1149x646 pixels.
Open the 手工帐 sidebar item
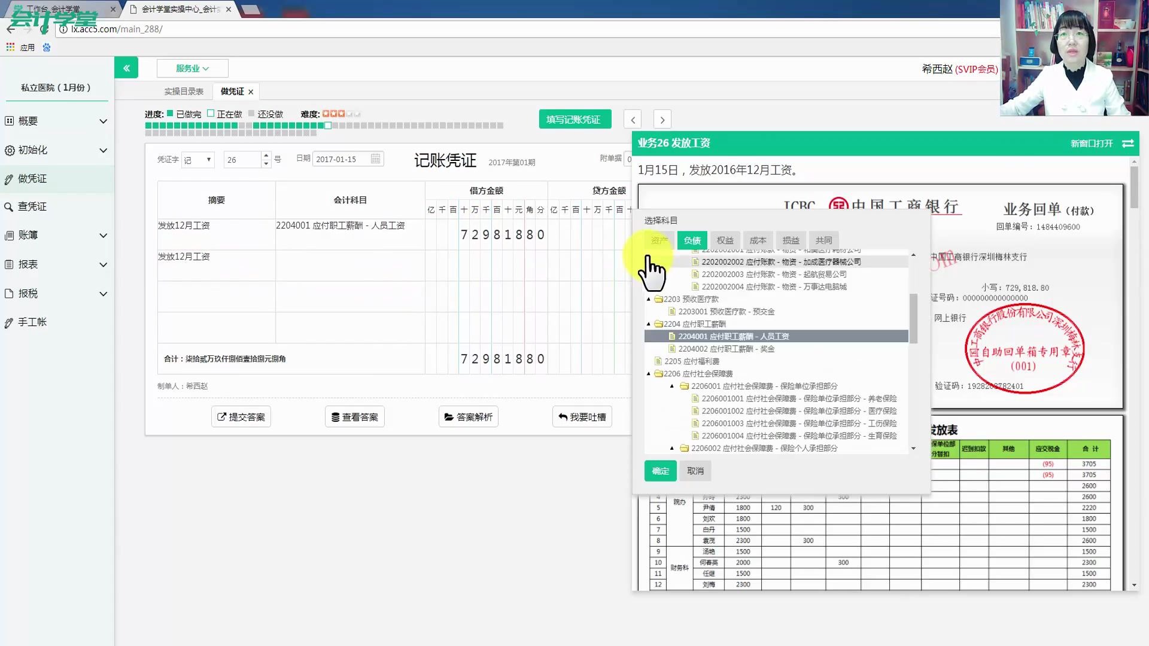(x=32, y=322)
